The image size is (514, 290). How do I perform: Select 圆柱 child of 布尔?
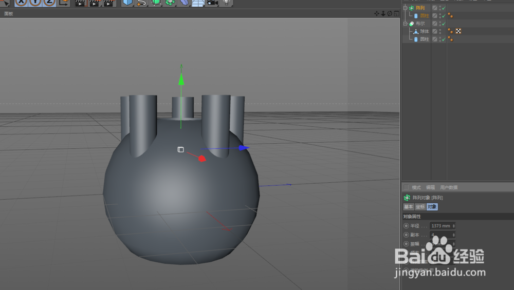[x=425, y=40]
